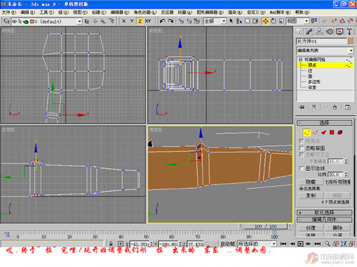Enable the 忽略背面 (ignore backfacing) checkbox
This screenshot has width=357, height=267.
(x=301, y=148)
